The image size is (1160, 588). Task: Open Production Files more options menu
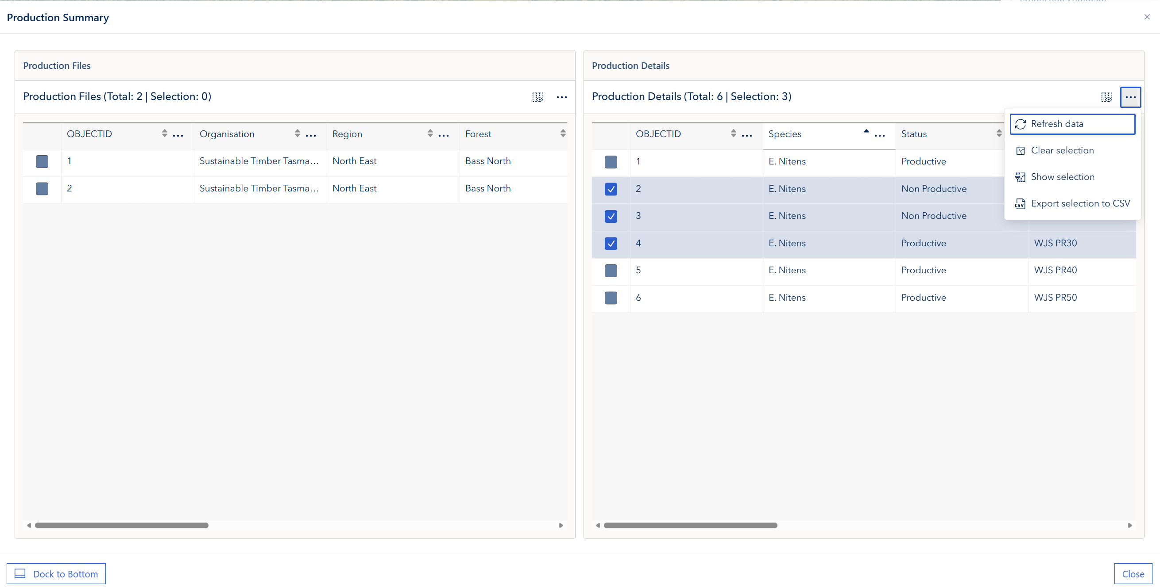[561, 97]
